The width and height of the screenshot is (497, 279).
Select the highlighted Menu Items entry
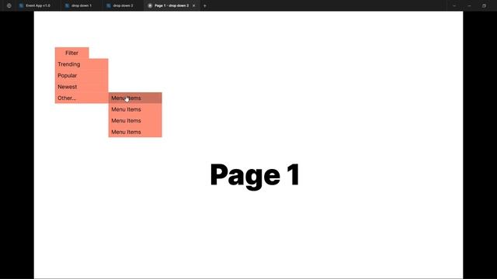(x=135, y=98)
